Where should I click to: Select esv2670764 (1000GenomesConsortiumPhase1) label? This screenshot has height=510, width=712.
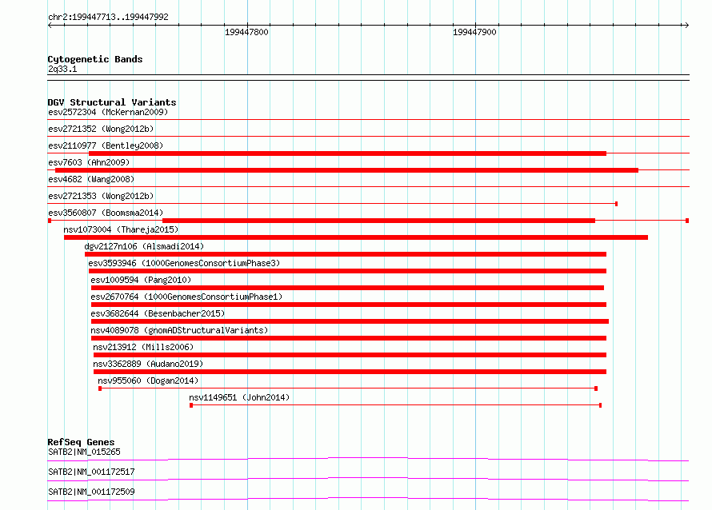(186, 297)
